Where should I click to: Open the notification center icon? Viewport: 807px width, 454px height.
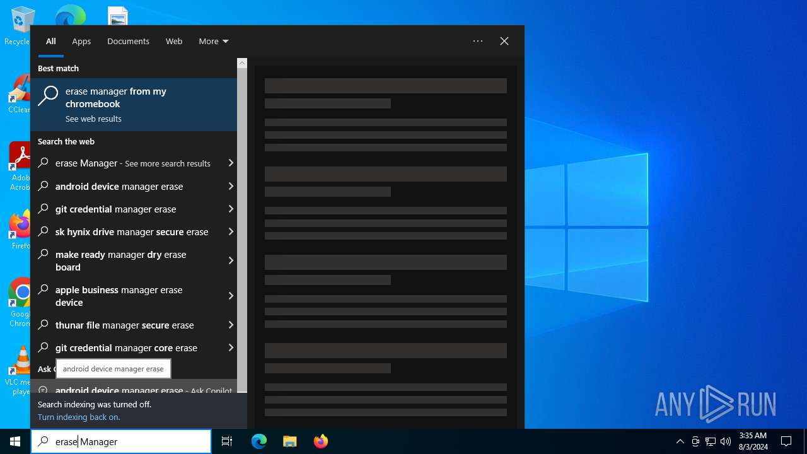[786, 441]
